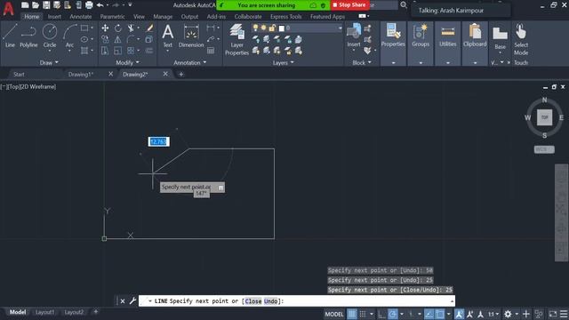Click Stop Share button
Viewport: 569px width, 320px height.
click(349, 5)
